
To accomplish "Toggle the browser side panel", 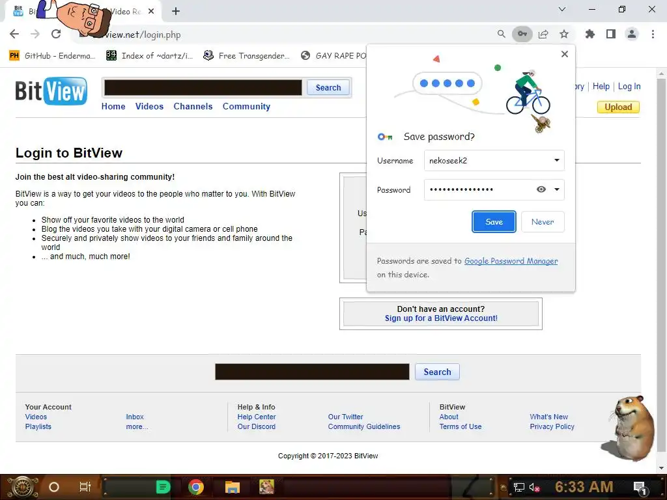I will pyautogui.click(x=611, y=34).
